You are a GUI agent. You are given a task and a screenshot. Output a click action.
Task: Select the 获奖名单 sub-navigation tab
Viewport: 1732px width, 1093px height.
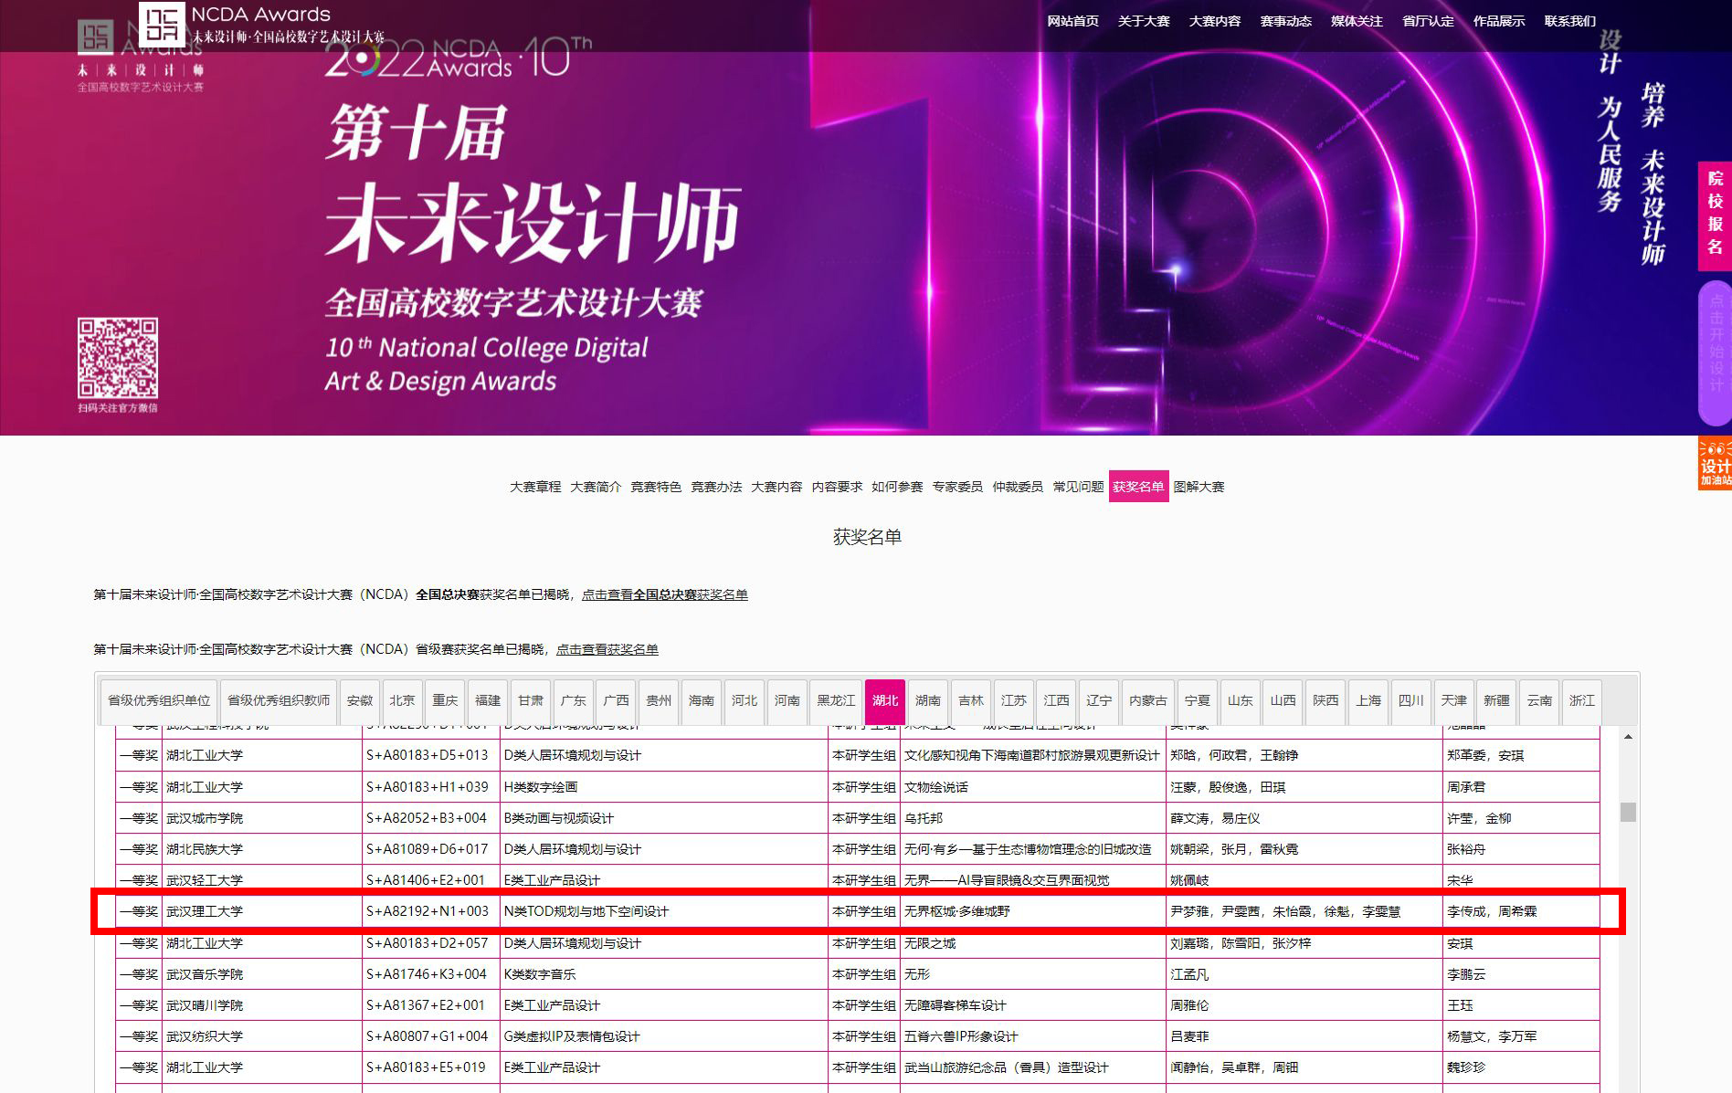click(1137, 487)
